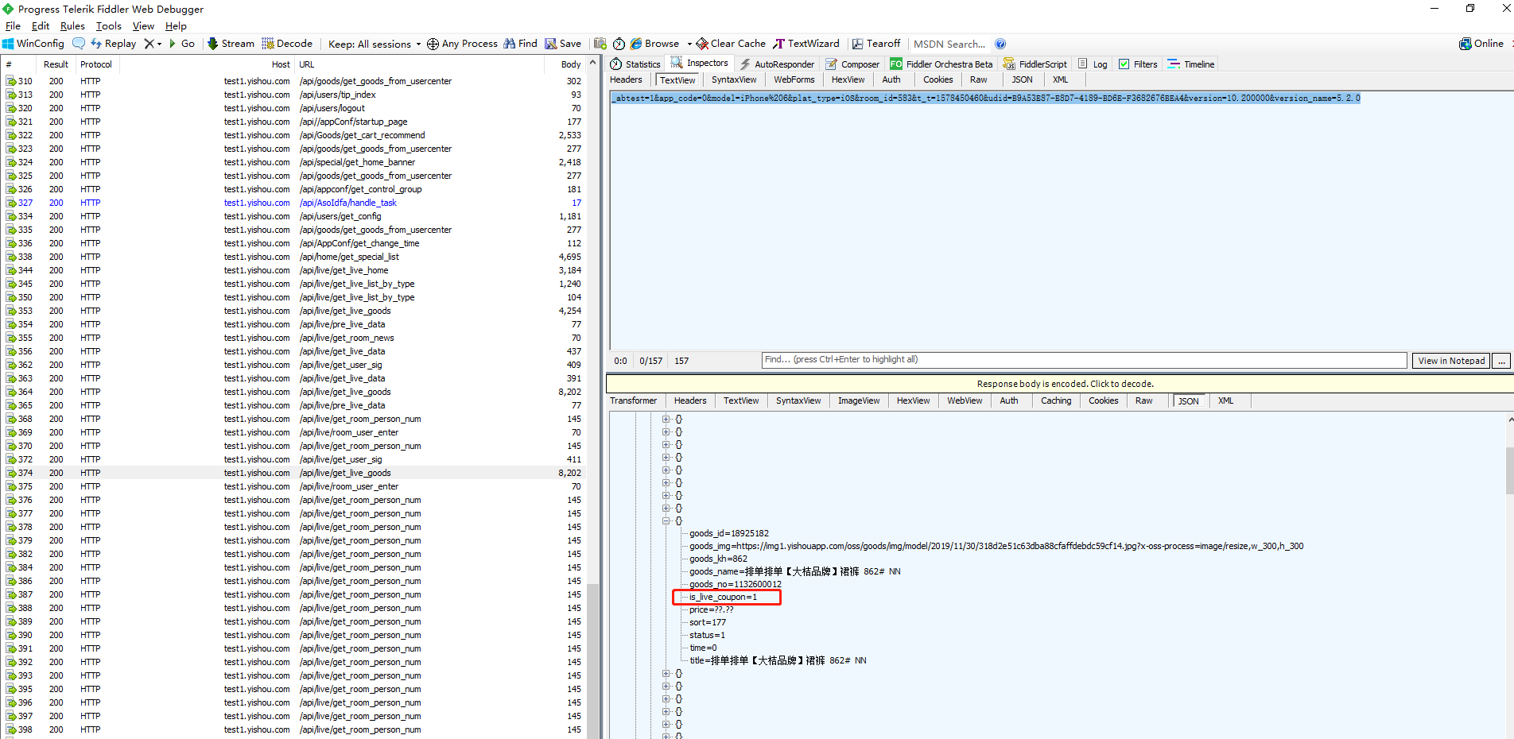This screenshot has width=1514, height=739.
Task: Open the AutoResponder lightning tab
Action: click(x=777, y=64)
